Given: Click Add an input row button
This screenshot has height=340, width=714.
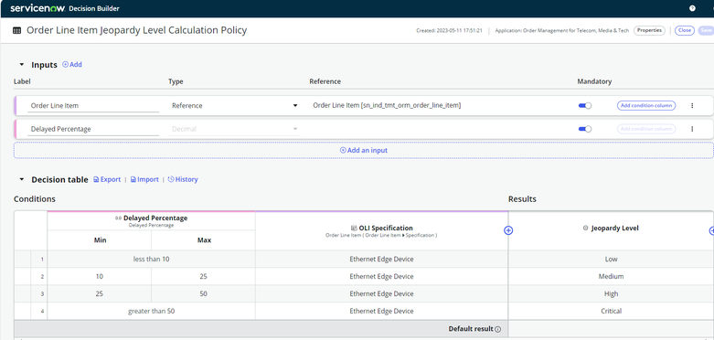Looking at the screenshot, I should pyautogui.click(x=363, y=150).
